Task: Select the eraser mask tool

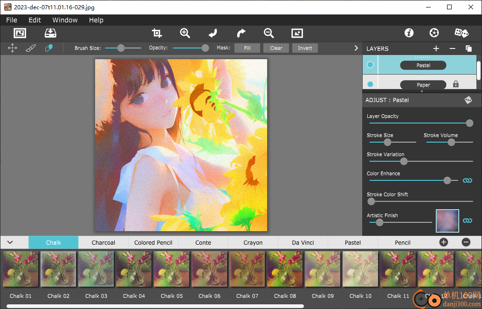Action: click(x=49, y=48)
